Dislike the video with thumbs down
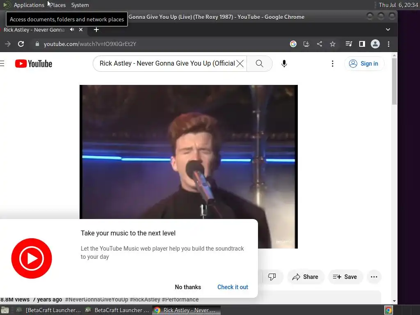 (272, 277)
